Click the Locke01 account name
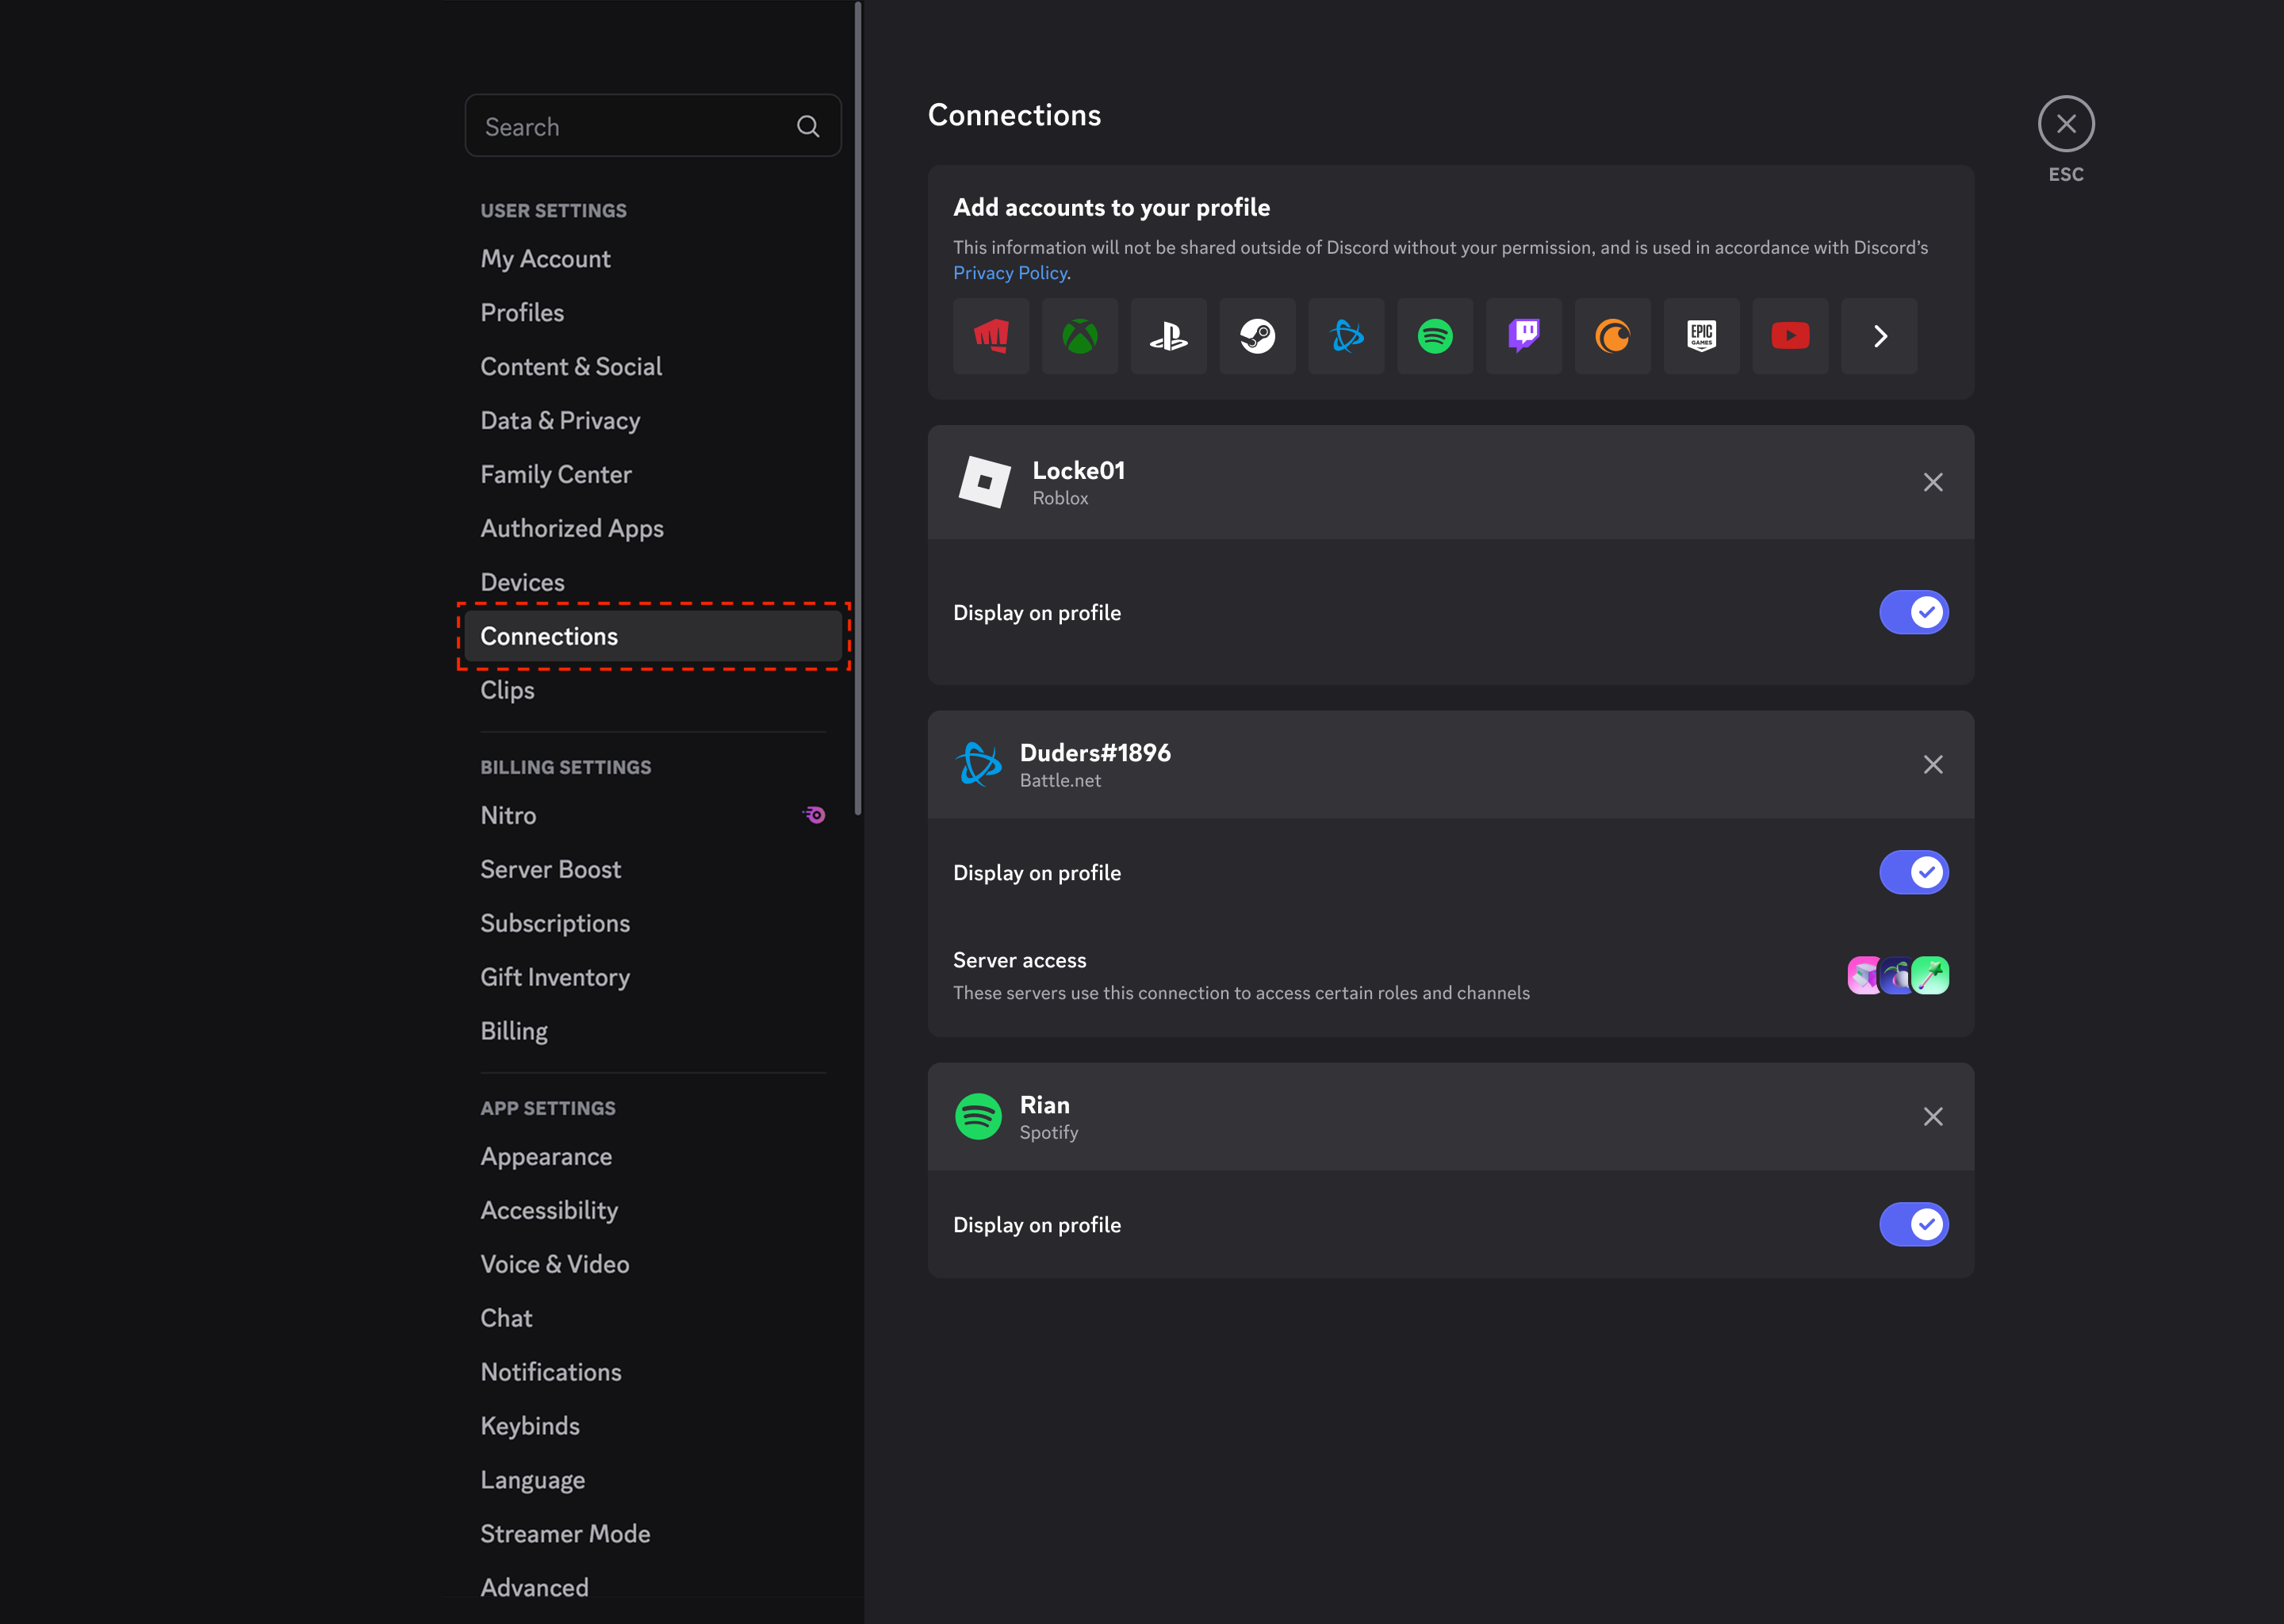 [1078, 471]
